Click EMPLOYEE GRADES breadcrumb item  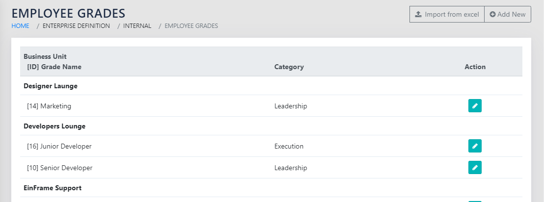pos(191,25)
